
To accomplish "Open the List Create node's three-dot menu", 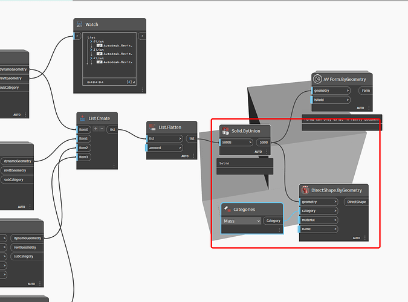I will tap(114, 165).
